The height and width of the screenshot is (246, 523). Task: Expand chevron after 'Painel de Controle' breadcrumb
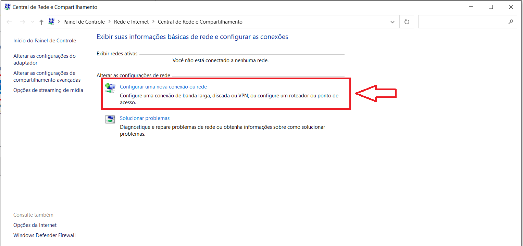click(x=110, y=22)
